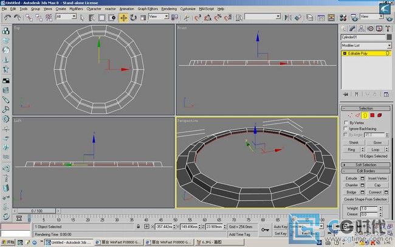Click the Shrink selection button
The height and width of the screenshot is (247, 395).
tap(354, 142)
